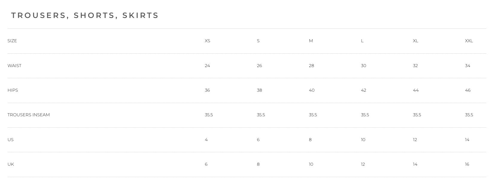498x181 pixels.
Task: Click US size 12 for XL
Action: 415,140
